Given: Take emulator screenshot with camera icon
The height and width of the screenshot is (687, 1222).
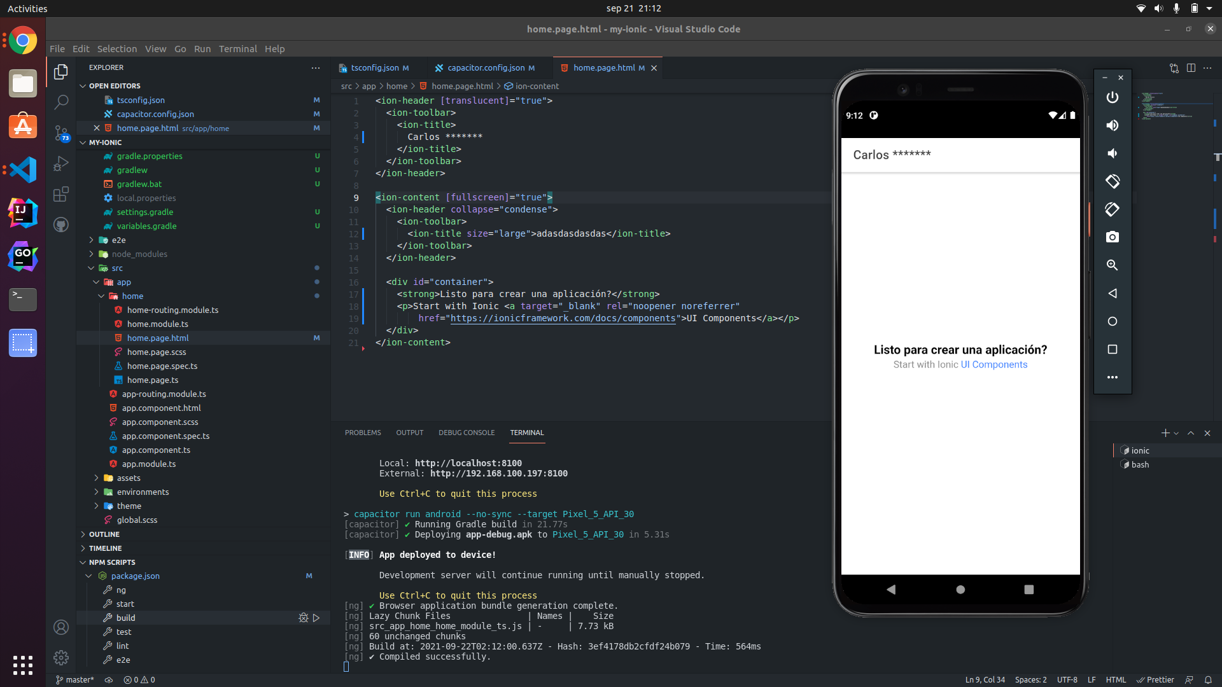Looking at the screenshot, I should click(1112, 237).
